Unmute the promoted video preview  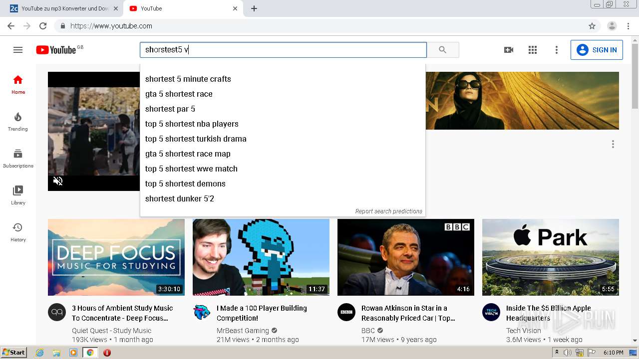(x=58, y=180)
